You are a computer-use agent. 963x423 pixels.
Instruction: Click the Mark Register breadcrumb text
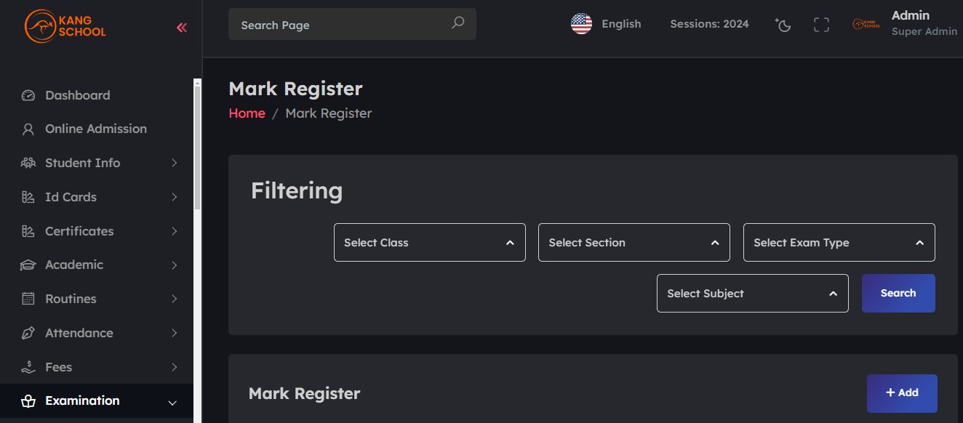coord(328,113)
